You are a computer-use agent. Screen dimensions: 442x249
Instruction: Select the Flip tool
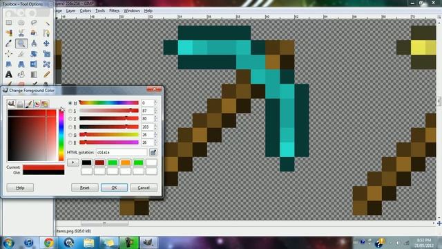tap(34, 64)
